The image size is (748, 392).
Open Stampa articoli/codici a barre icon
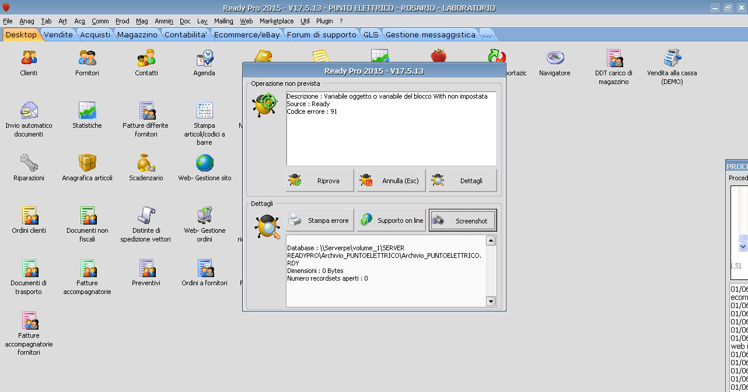point(204,111)
